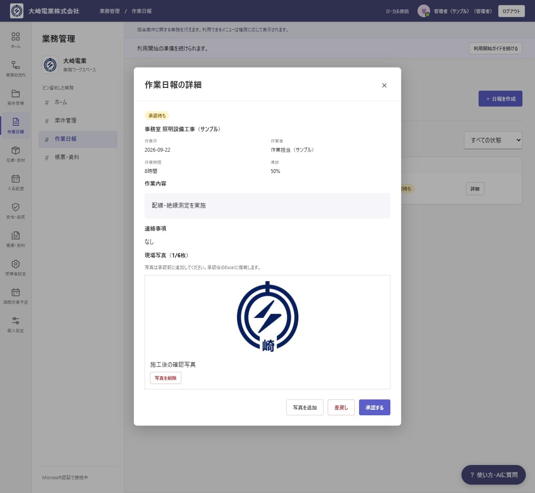Click the 差戻し send-back button

point(341,407)
